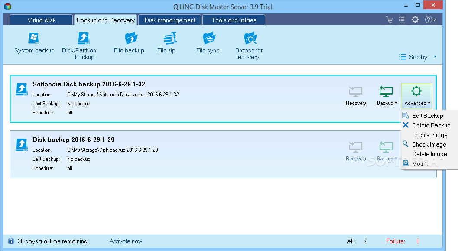Open the Sort by dropdown
This screenshot has width=458, height=251.
tap(418, 57)
